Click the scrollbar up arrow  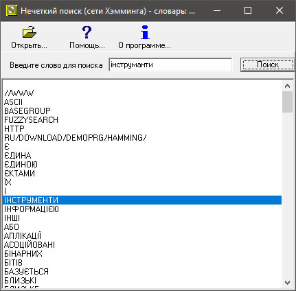pyautogui.click(x=287, y=86)
